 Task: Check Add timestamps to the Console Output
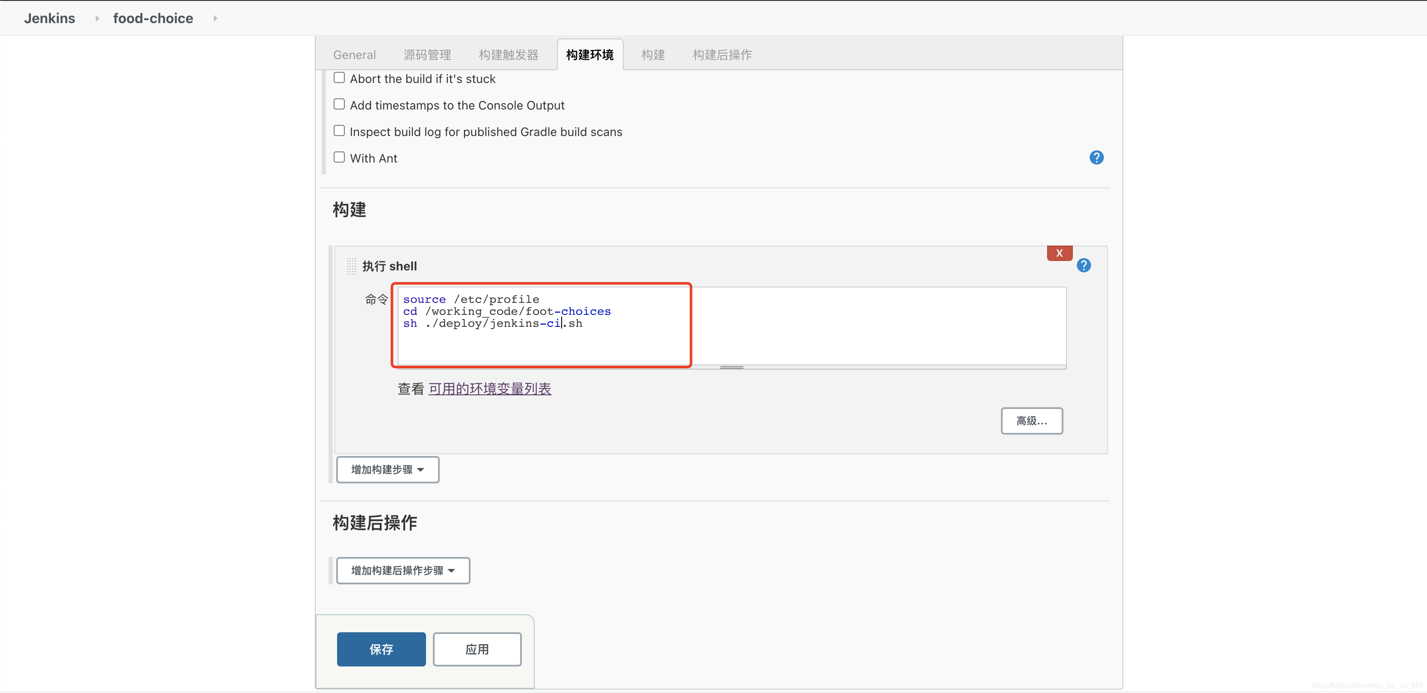pos(339,104)
